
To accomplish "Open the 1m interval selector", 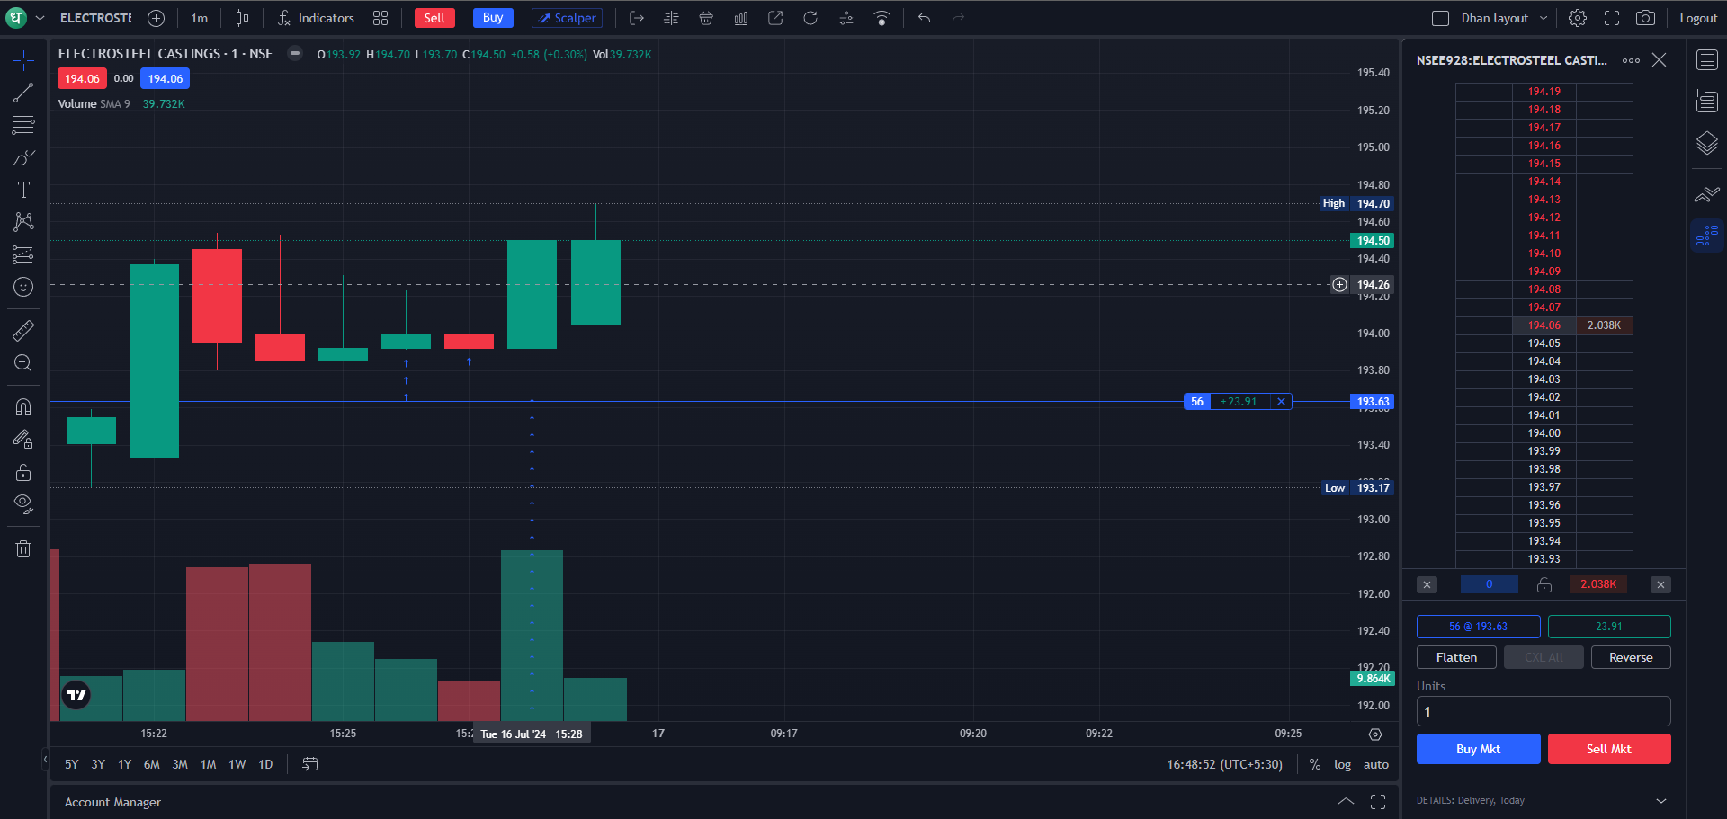I will click(x=199, y=18).
